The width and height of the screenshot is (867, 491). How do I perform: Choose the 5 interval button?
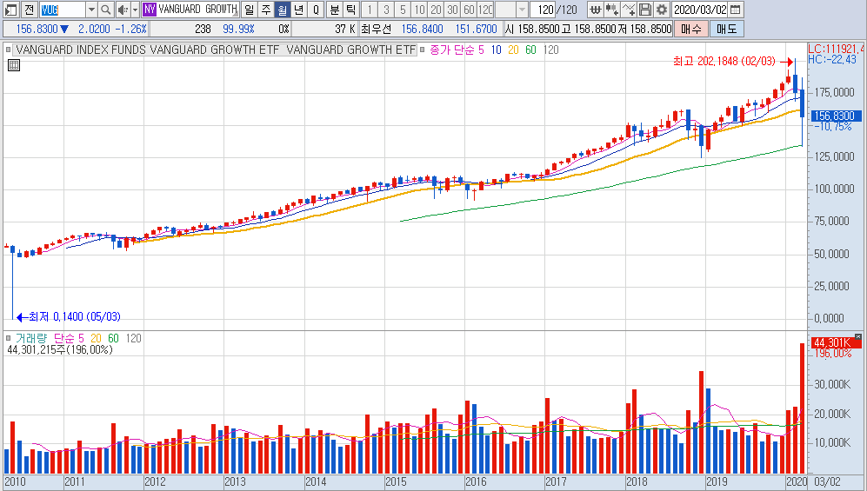click(403, 10)
